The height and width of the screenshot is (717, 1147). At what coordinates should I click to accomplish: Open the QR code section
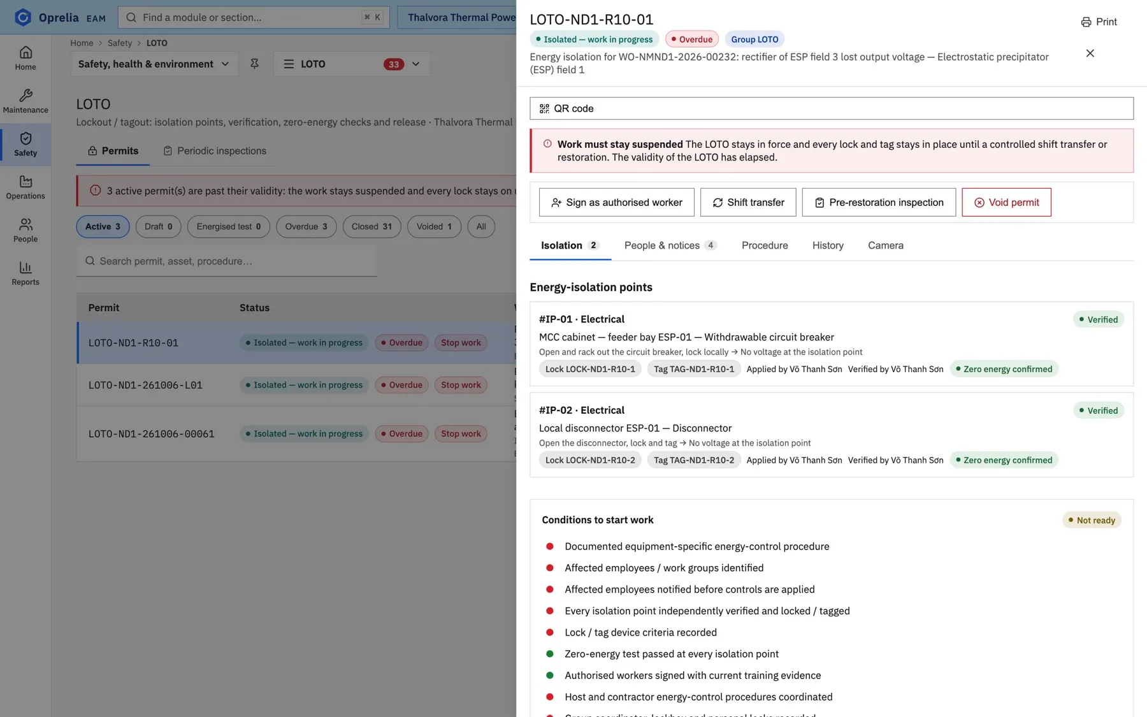pos(832,108)
